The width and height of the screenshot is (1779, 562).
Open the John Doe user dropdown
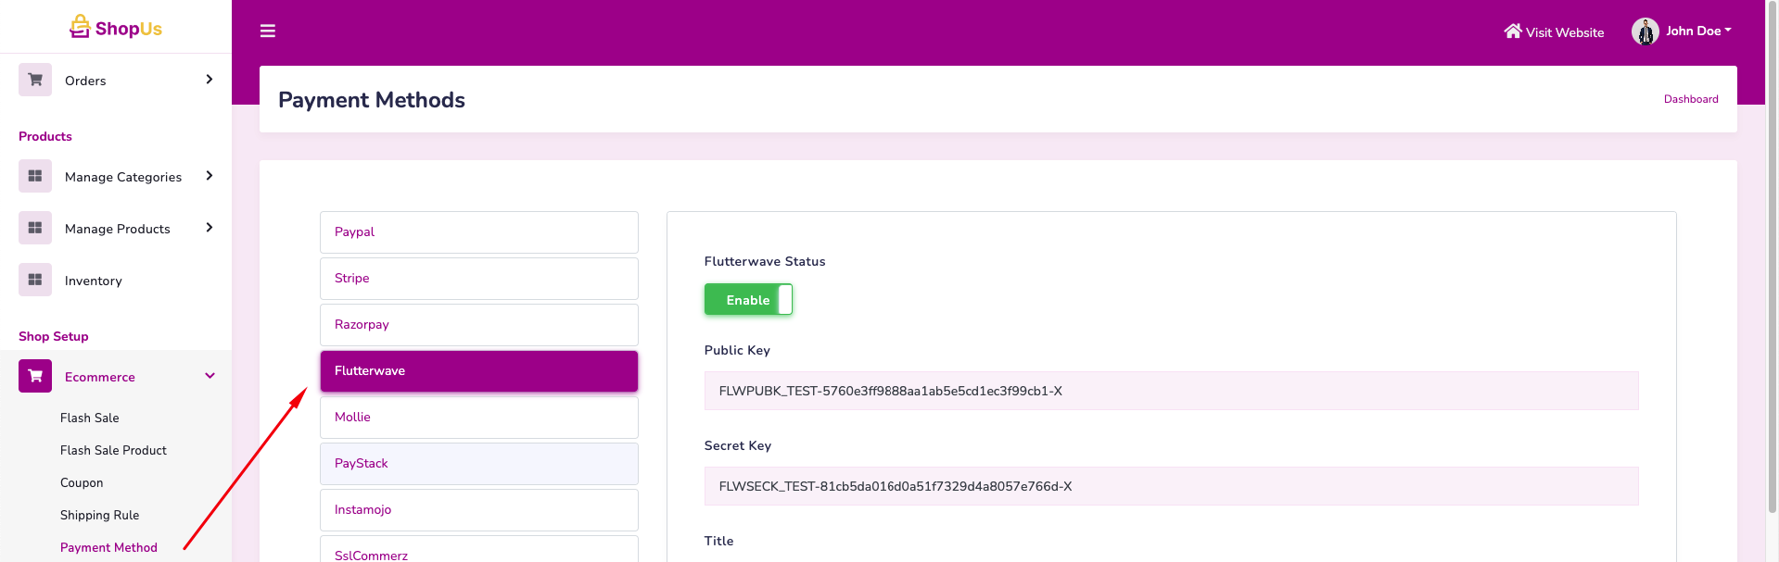pos(1697,31)
